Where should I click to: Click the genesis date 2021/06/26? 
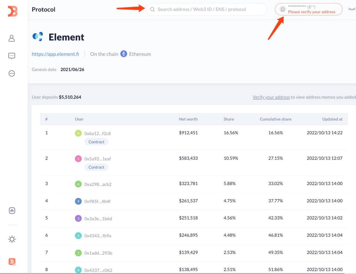coord(72,70)
